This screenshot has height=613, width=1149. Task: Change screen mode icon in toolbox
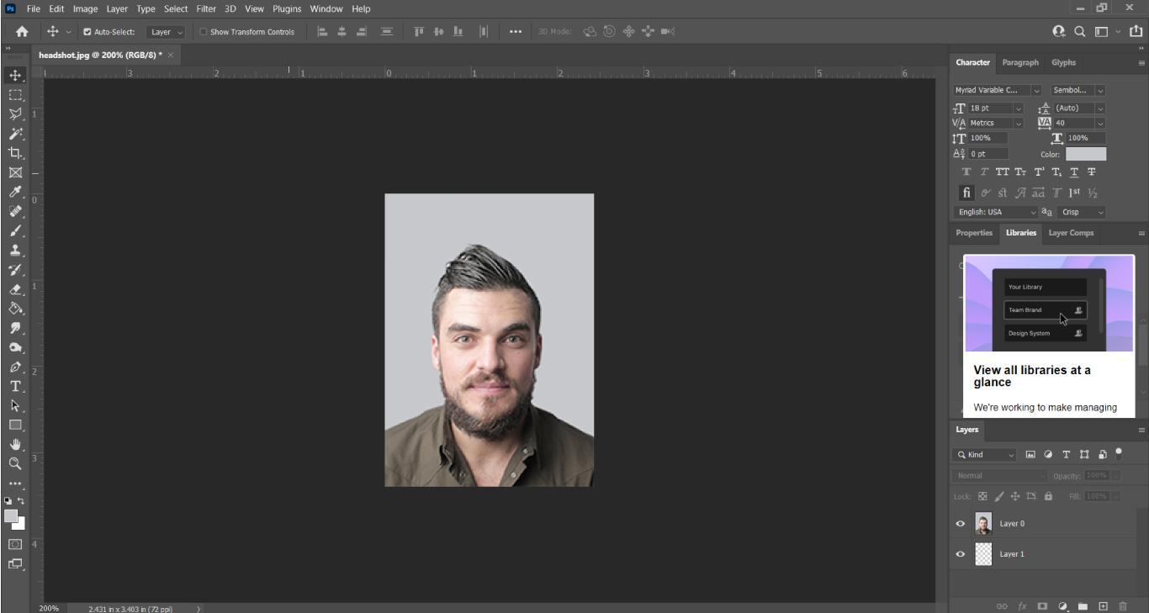tap(15, 563)
